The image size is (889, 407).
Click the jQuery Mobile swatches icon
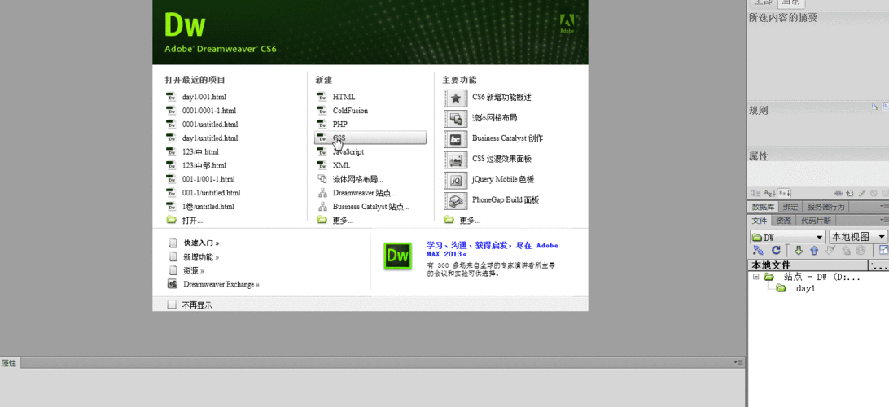coord(455,180)
